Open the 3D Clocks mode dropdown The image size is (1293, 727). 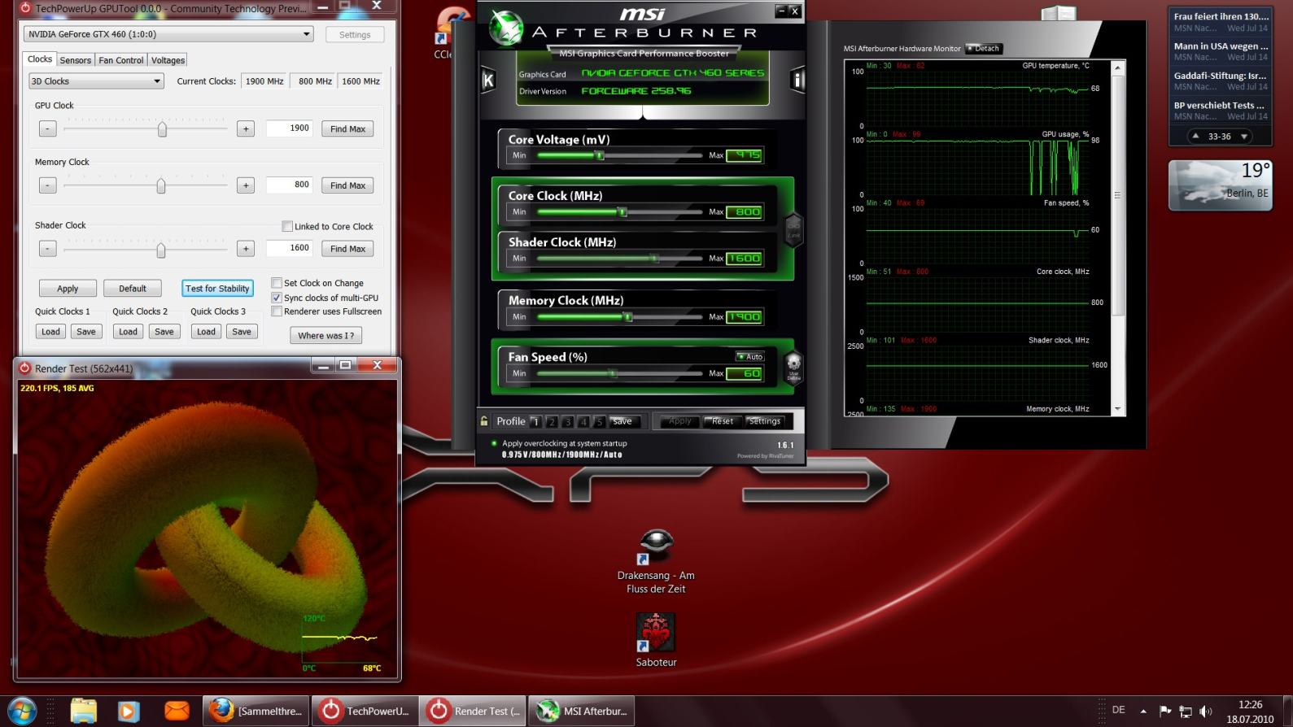coord(96,81)
